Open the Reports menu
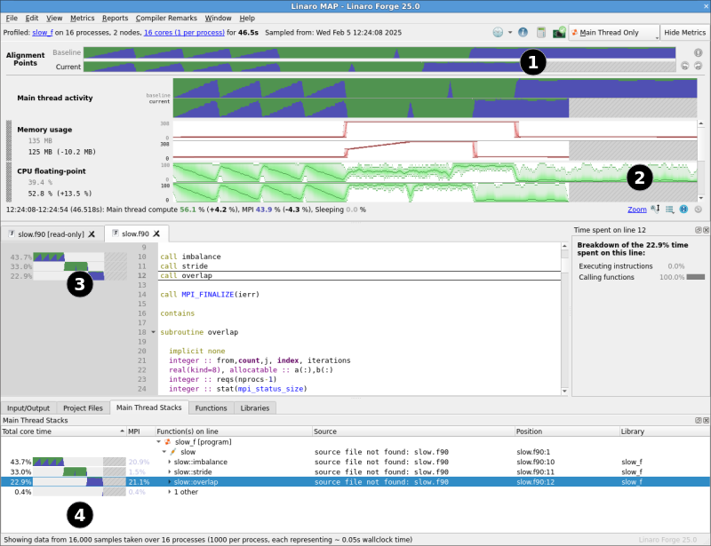Screen dimensions: 711x546 tap(115, 18)
